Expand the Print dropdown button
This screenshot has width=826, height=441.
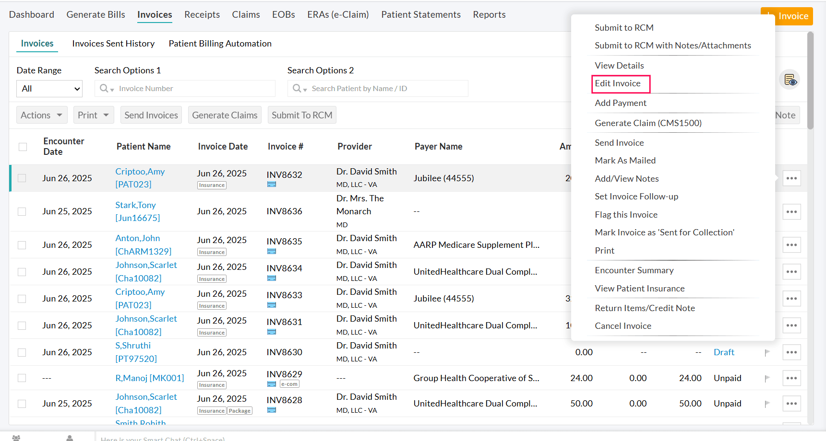(x=94, y=115)
